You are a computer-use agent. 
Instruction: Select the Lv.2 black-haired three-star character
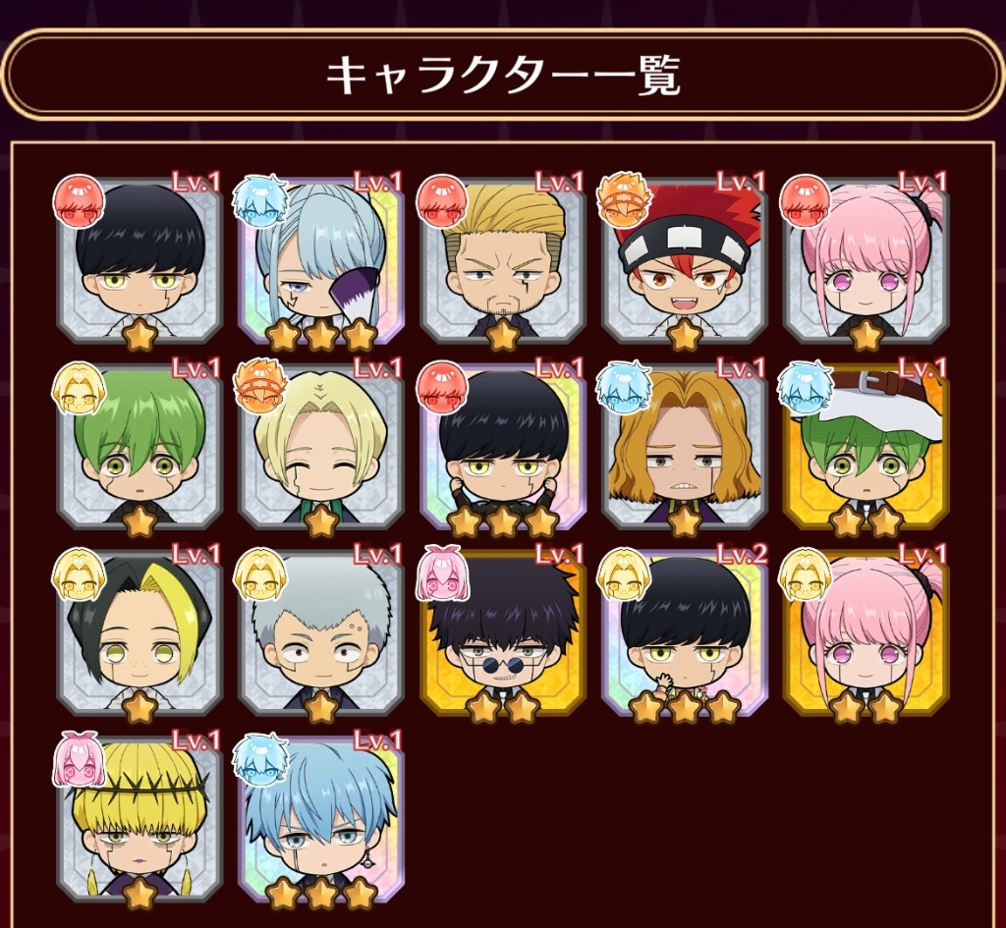point(685,633)
